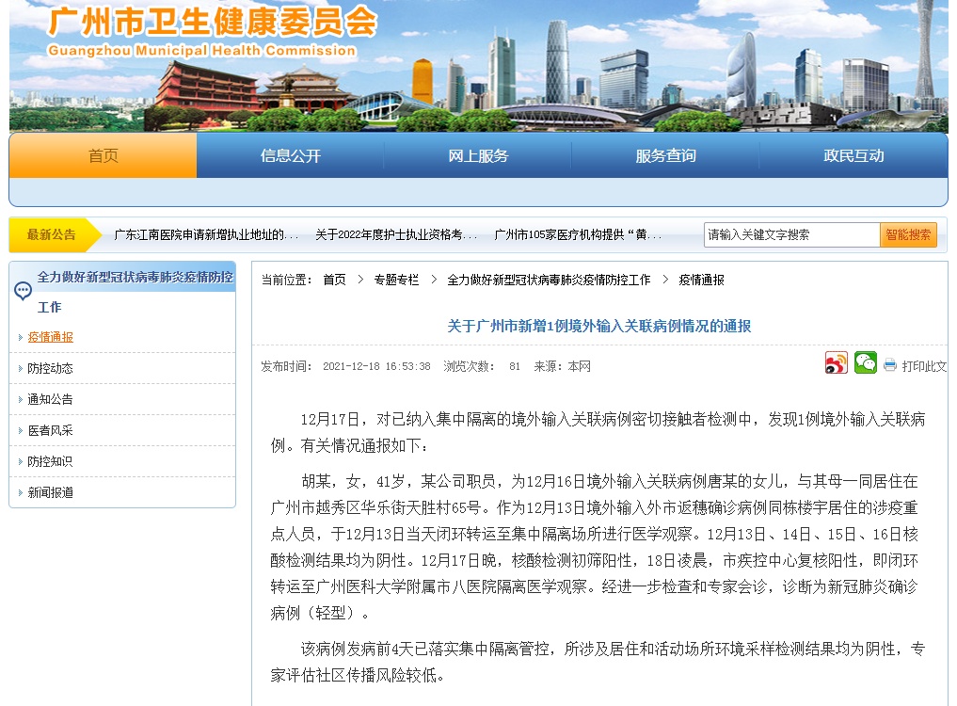Expand the 网上服务 navigation menu
This screenshot has height=706, width=957.
478,156
